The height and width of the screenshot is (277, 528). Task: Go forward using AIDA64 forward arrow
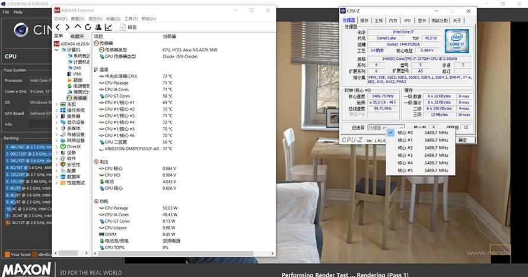pyautogui.click(x=68, y=27)
